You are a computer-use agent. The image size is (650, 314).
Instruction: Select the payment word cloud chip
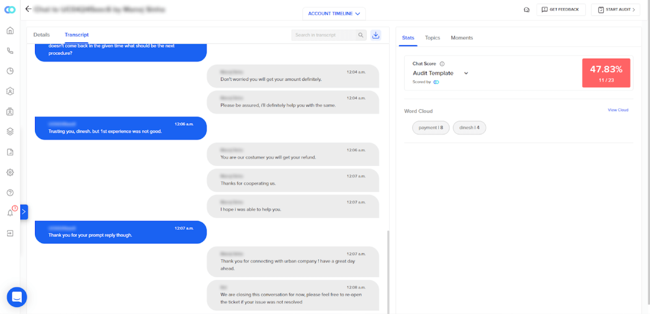pos(431,128)
